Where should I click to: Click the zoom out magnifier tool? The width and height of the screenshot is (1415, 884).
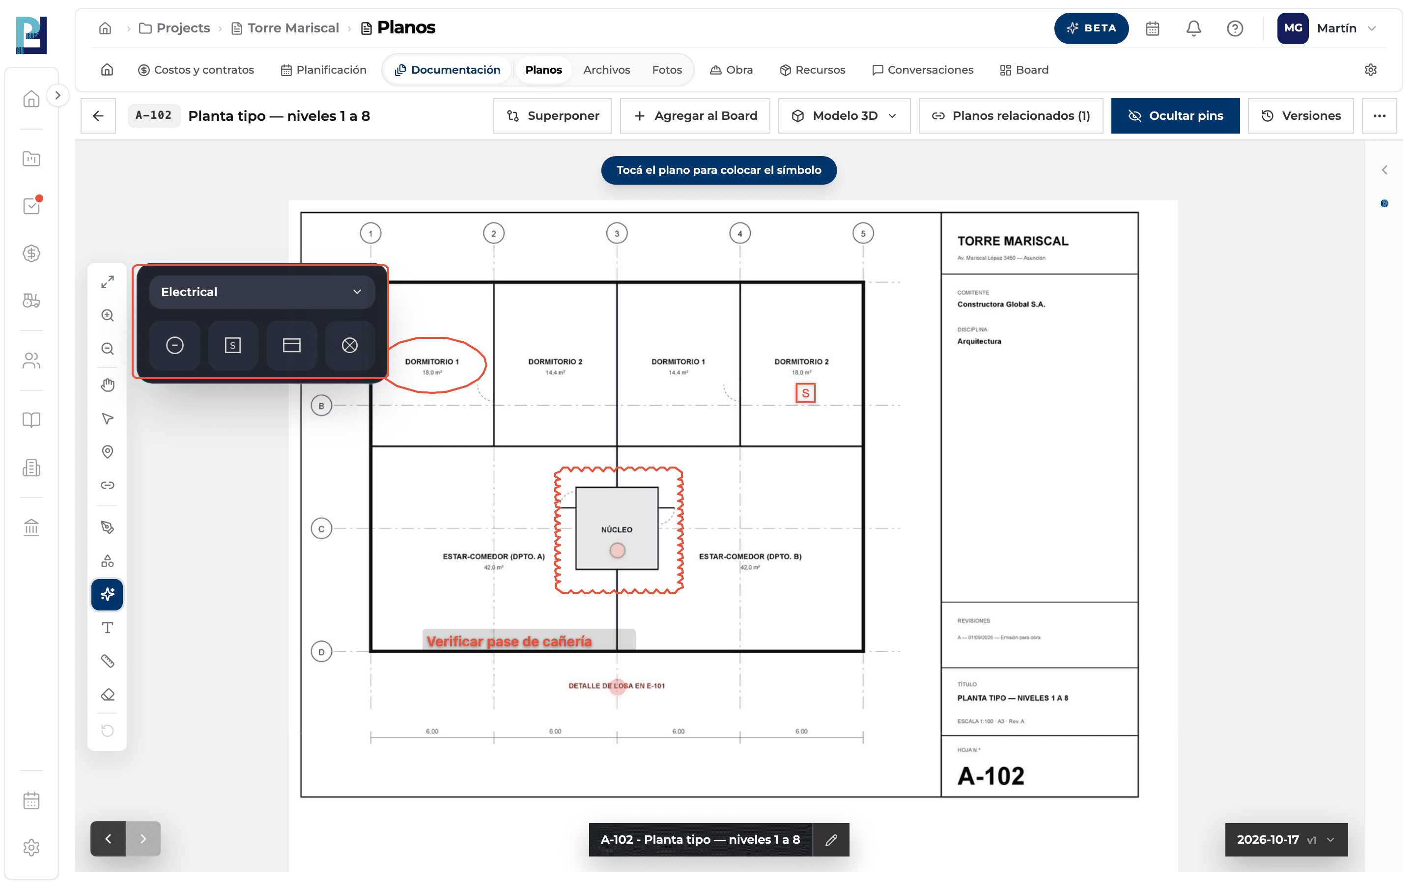pyautogui.click(x=108, y=349)
